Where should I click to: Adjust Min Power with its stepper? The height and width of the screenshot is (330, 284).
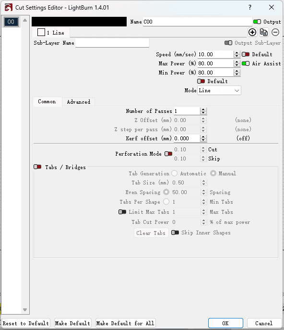click(237, 73)
